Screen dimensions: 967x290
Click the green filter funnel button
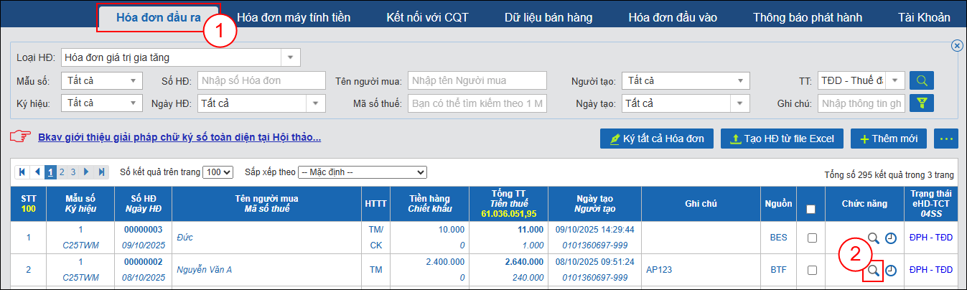pyautogui.click(x=921, y=103)
